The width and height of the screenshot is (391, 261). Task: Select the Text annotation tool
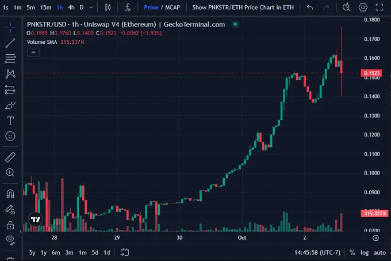tap(10, 120)
